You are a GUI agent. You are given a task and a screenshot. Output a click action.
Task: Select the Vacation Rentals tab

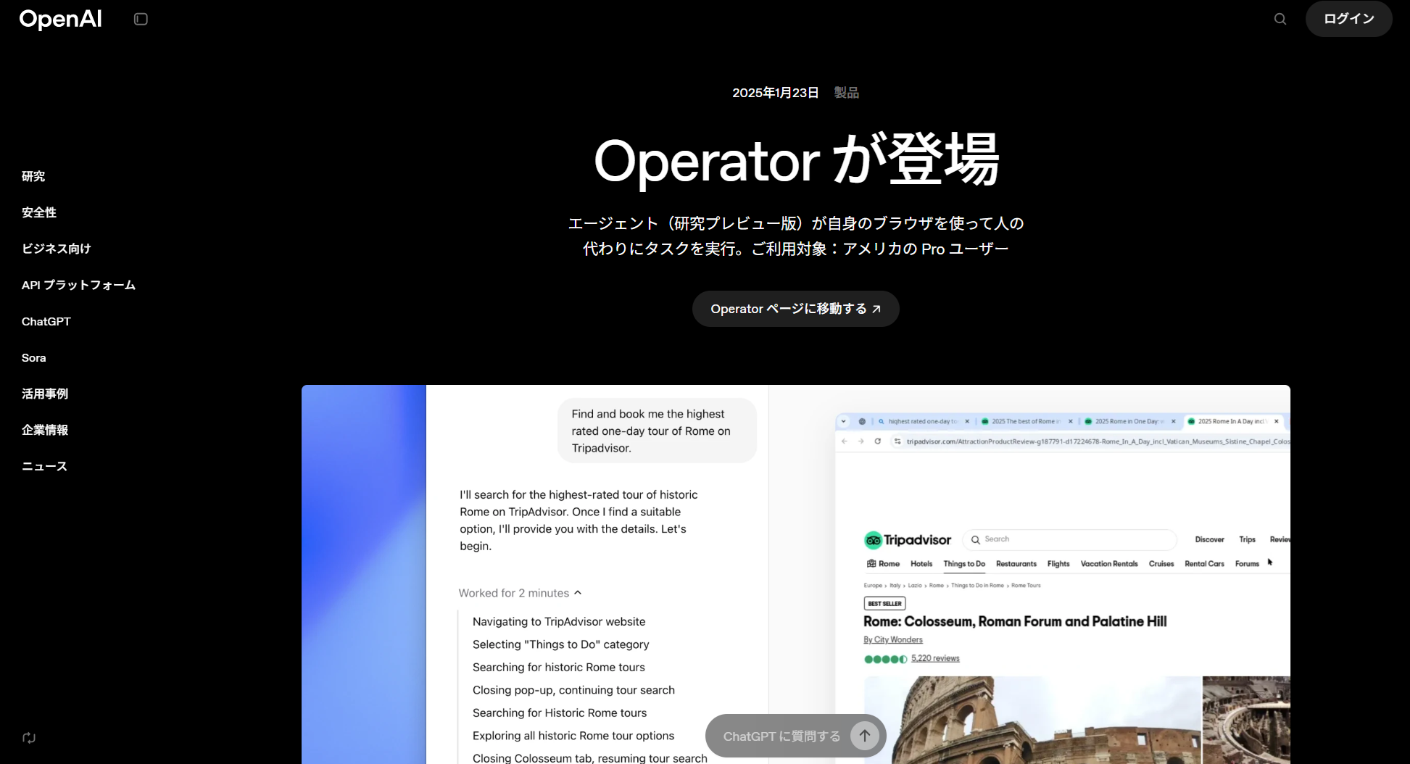1109,564
